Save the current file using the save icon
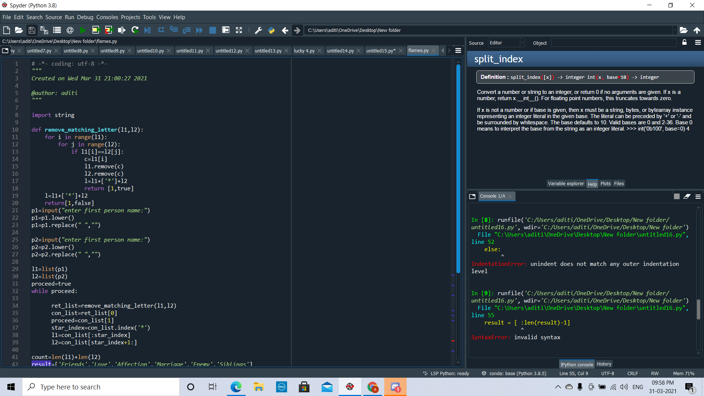Screen dimensions: 704x396 click(32, 30)
